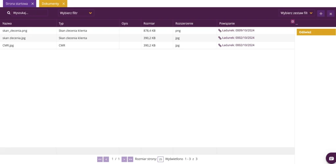Click link icon for skan zlecenia.jpg row
Screen dimensions: 336x164
click(x=220, y=38)
